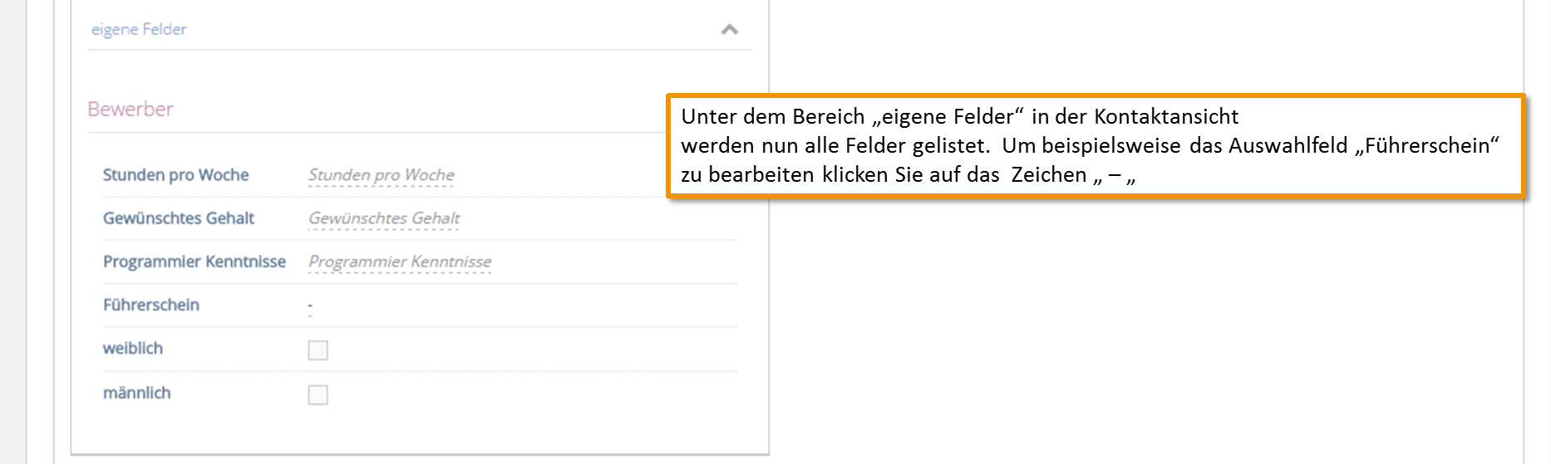Click the Stunden pro Woche input field
The height and width of the screenshot is (464, 1551).
[x=382, y=175]
